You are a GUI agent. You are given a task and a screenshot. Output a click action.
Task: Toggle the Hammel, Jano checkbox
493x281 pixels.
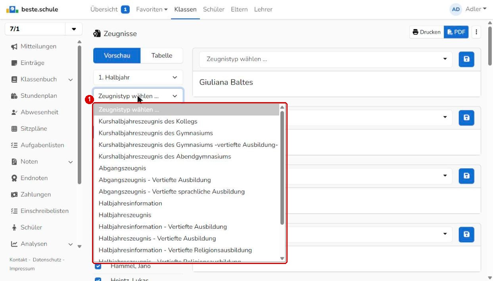(98, 266)
